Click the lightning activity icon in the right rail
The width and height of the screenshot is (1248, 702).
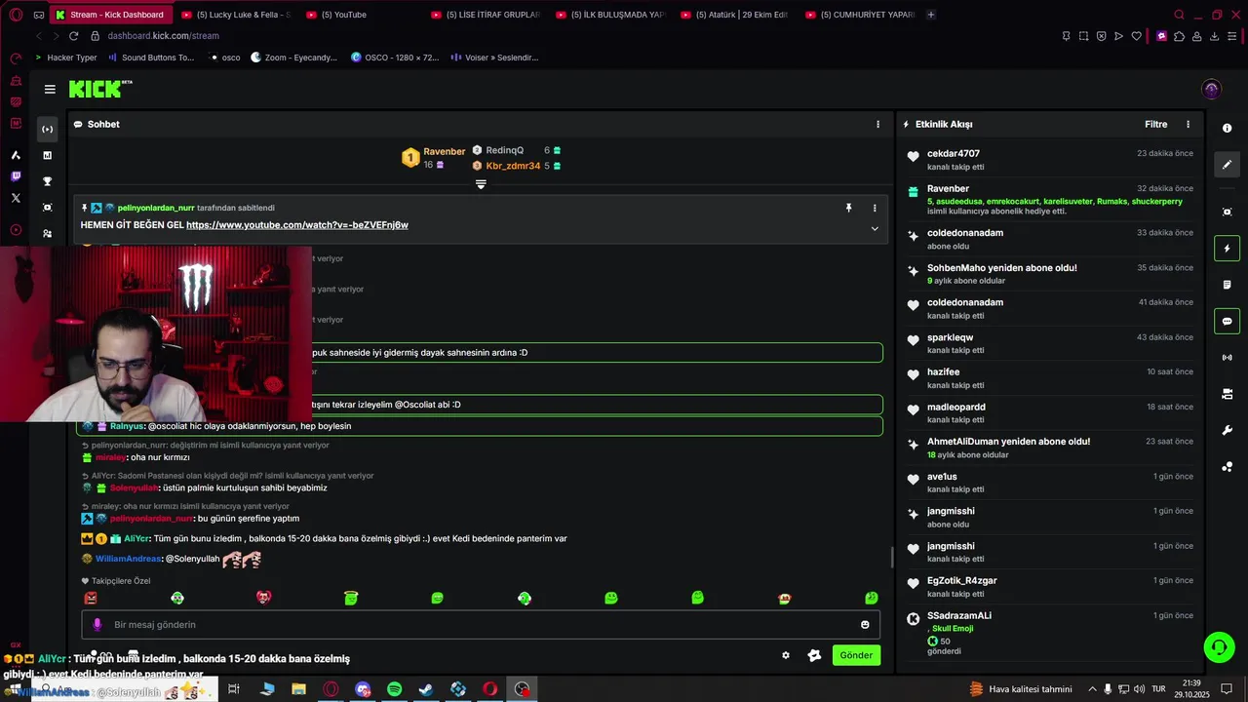tap(1227, 248)
